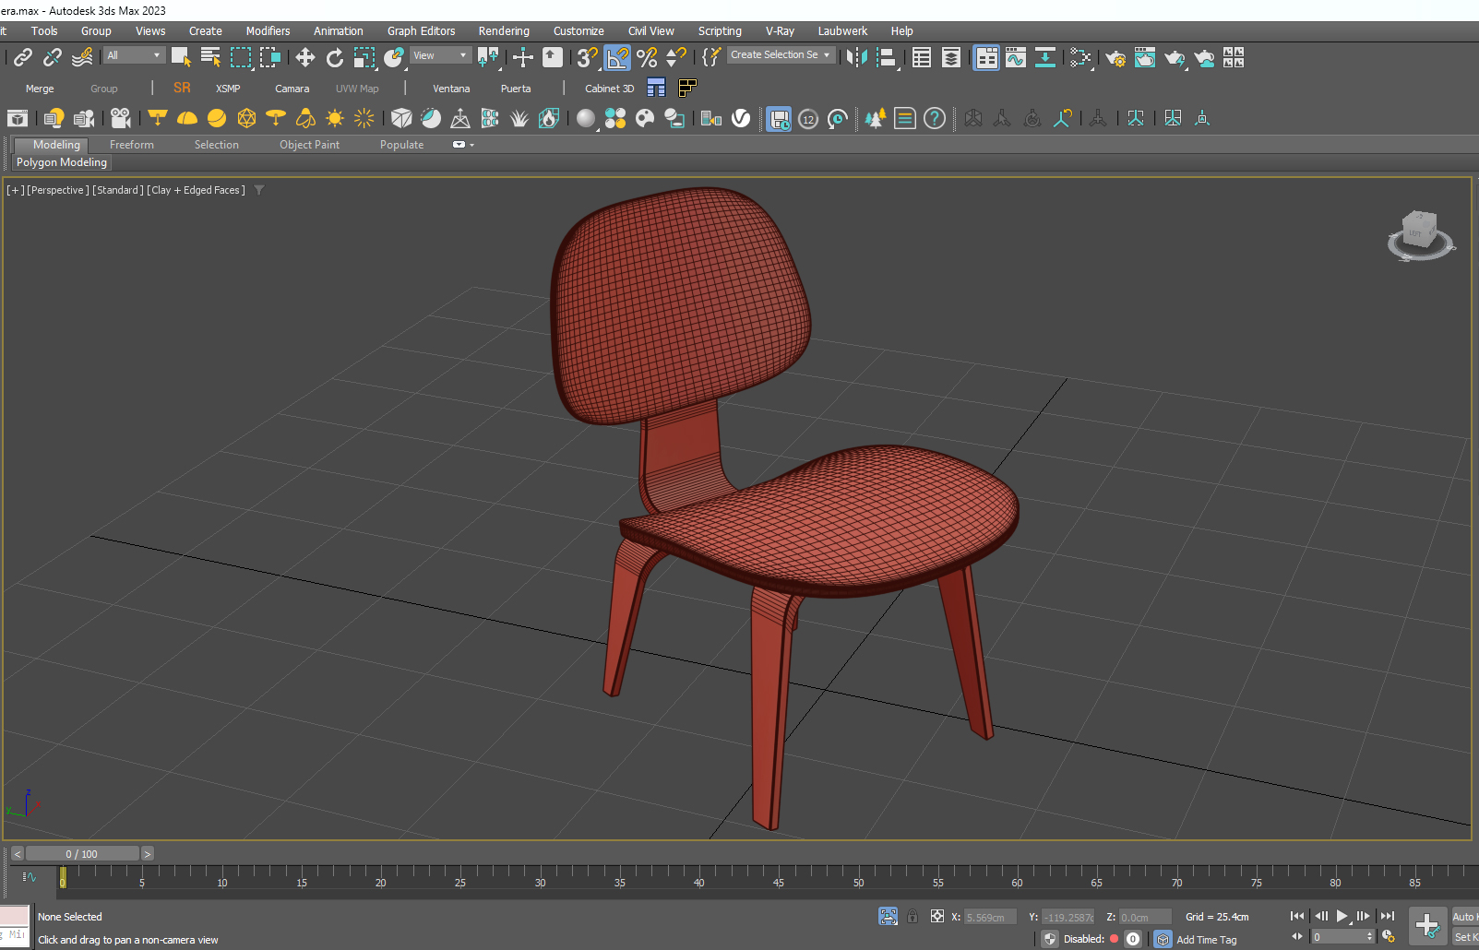Click the Camara button
Viewport: 1479px width, 950px height.
point(292,89)
